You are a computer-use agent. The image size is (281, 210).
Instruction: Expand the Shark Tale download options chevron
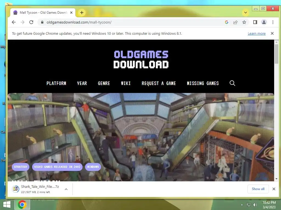66,189
